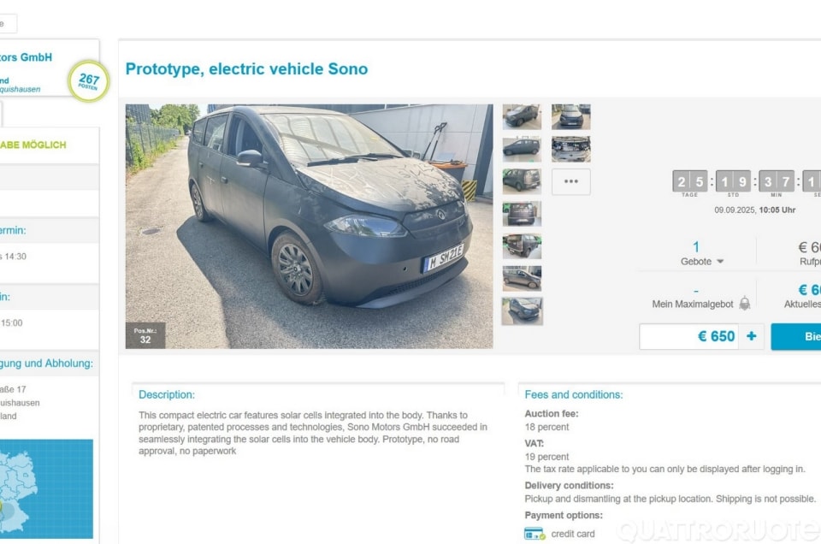The height and width of the screenshot is (544, 821).
Task: Click the credit card payment icon
Action: coord(535,534)
